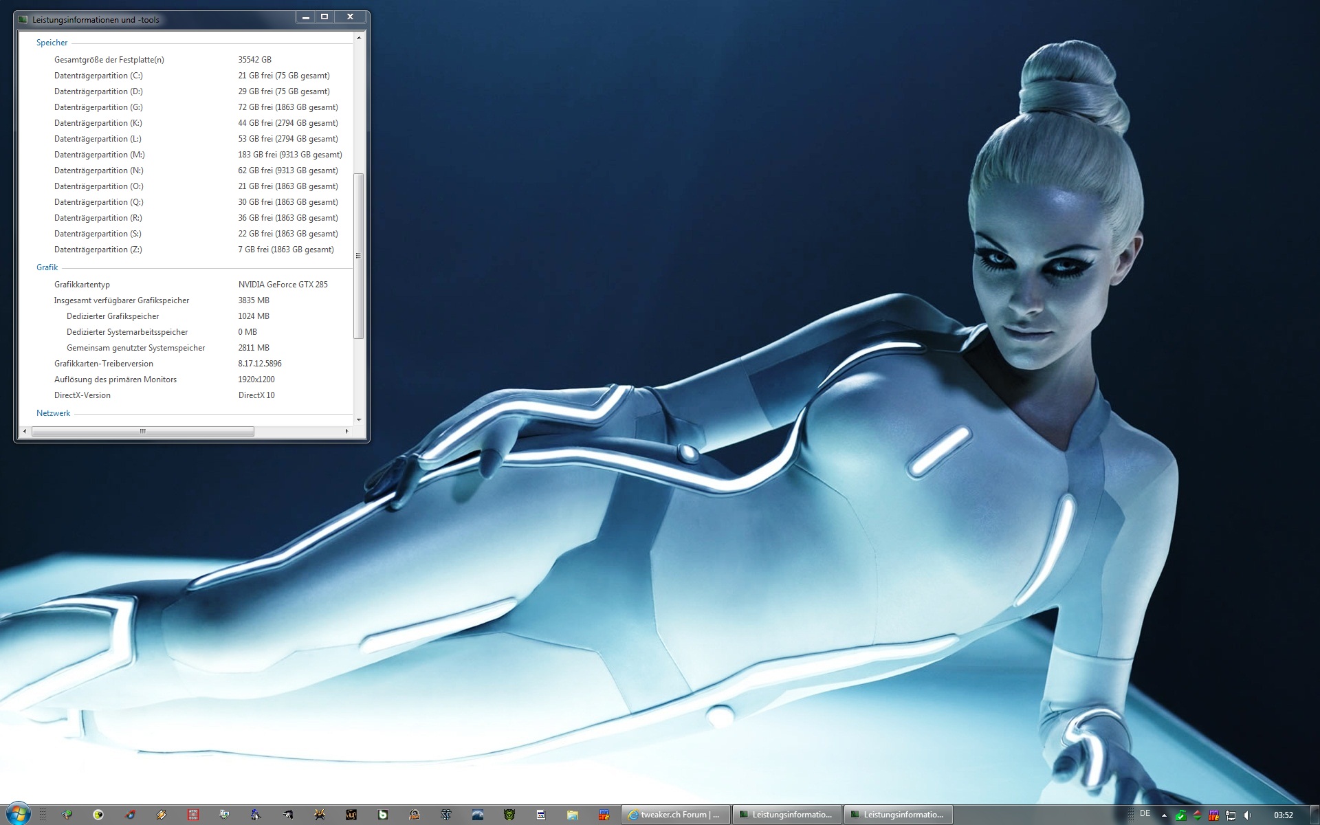This screenshot has height=825, width=1320.
Task: Open DE keyboard language selector
Action: [x=1145, y=814]
